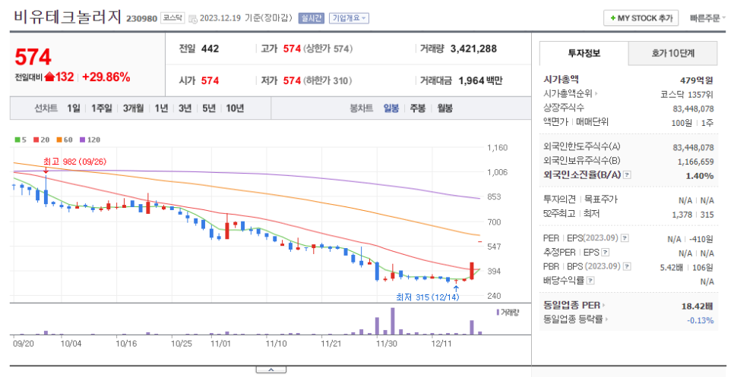Click the 52주최고 최저 value 1,378 | 315
Screen dimensions: 734x377
(692, 215)
